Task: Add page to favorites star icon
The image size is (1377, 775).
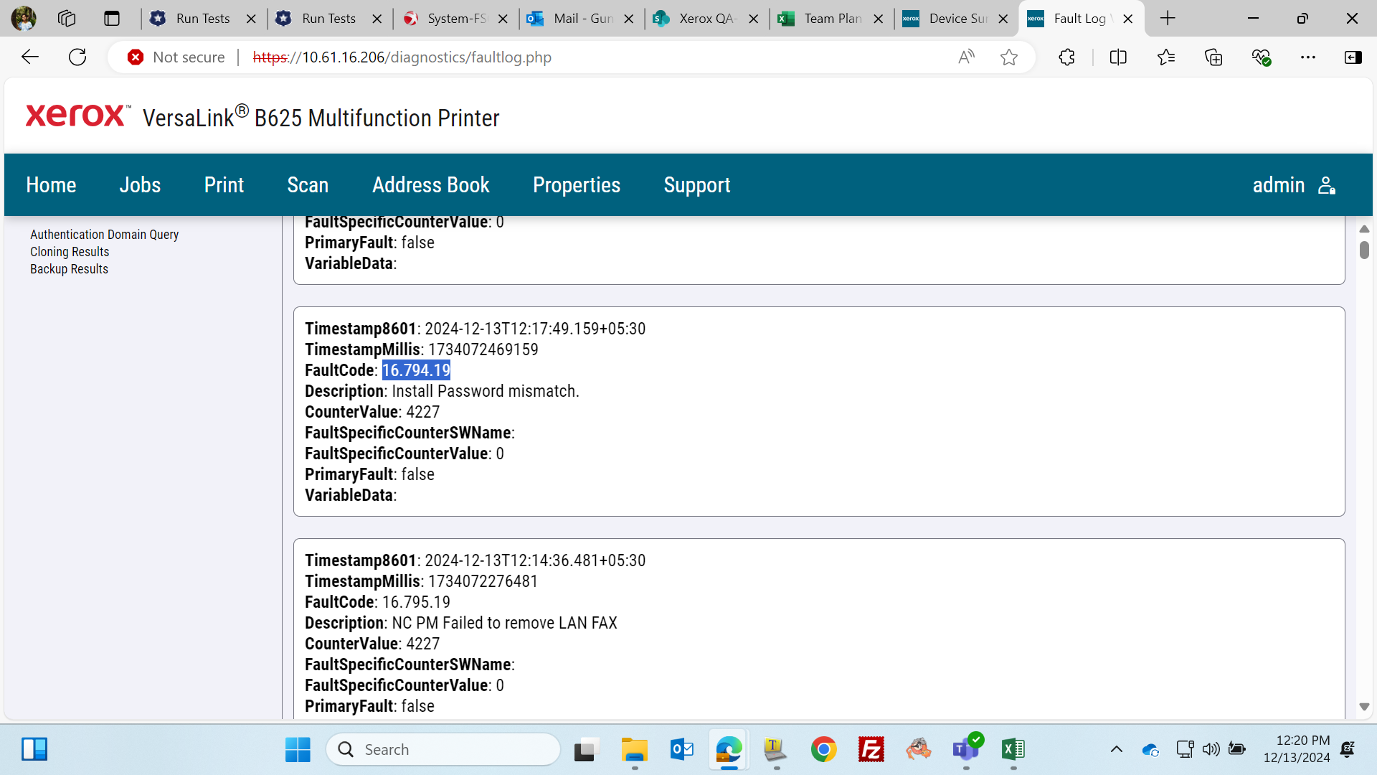Action: coord(1009,57)
